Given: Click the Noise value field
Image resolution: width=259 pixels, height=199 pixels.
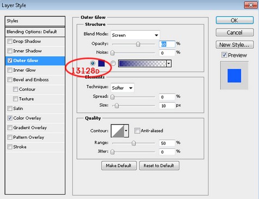Looking at the screenshot, I should tap(167, 53).
